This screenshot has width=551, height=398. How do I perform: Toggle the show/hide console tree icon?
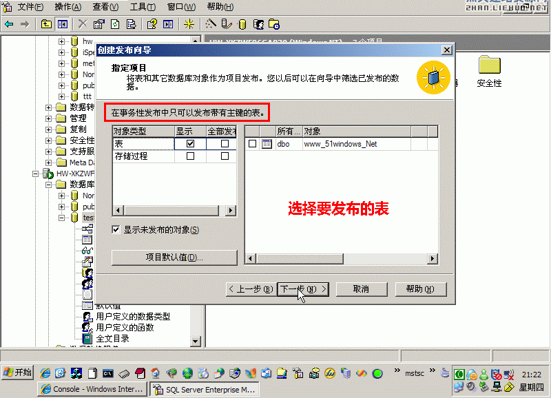(x=63, y=24)
